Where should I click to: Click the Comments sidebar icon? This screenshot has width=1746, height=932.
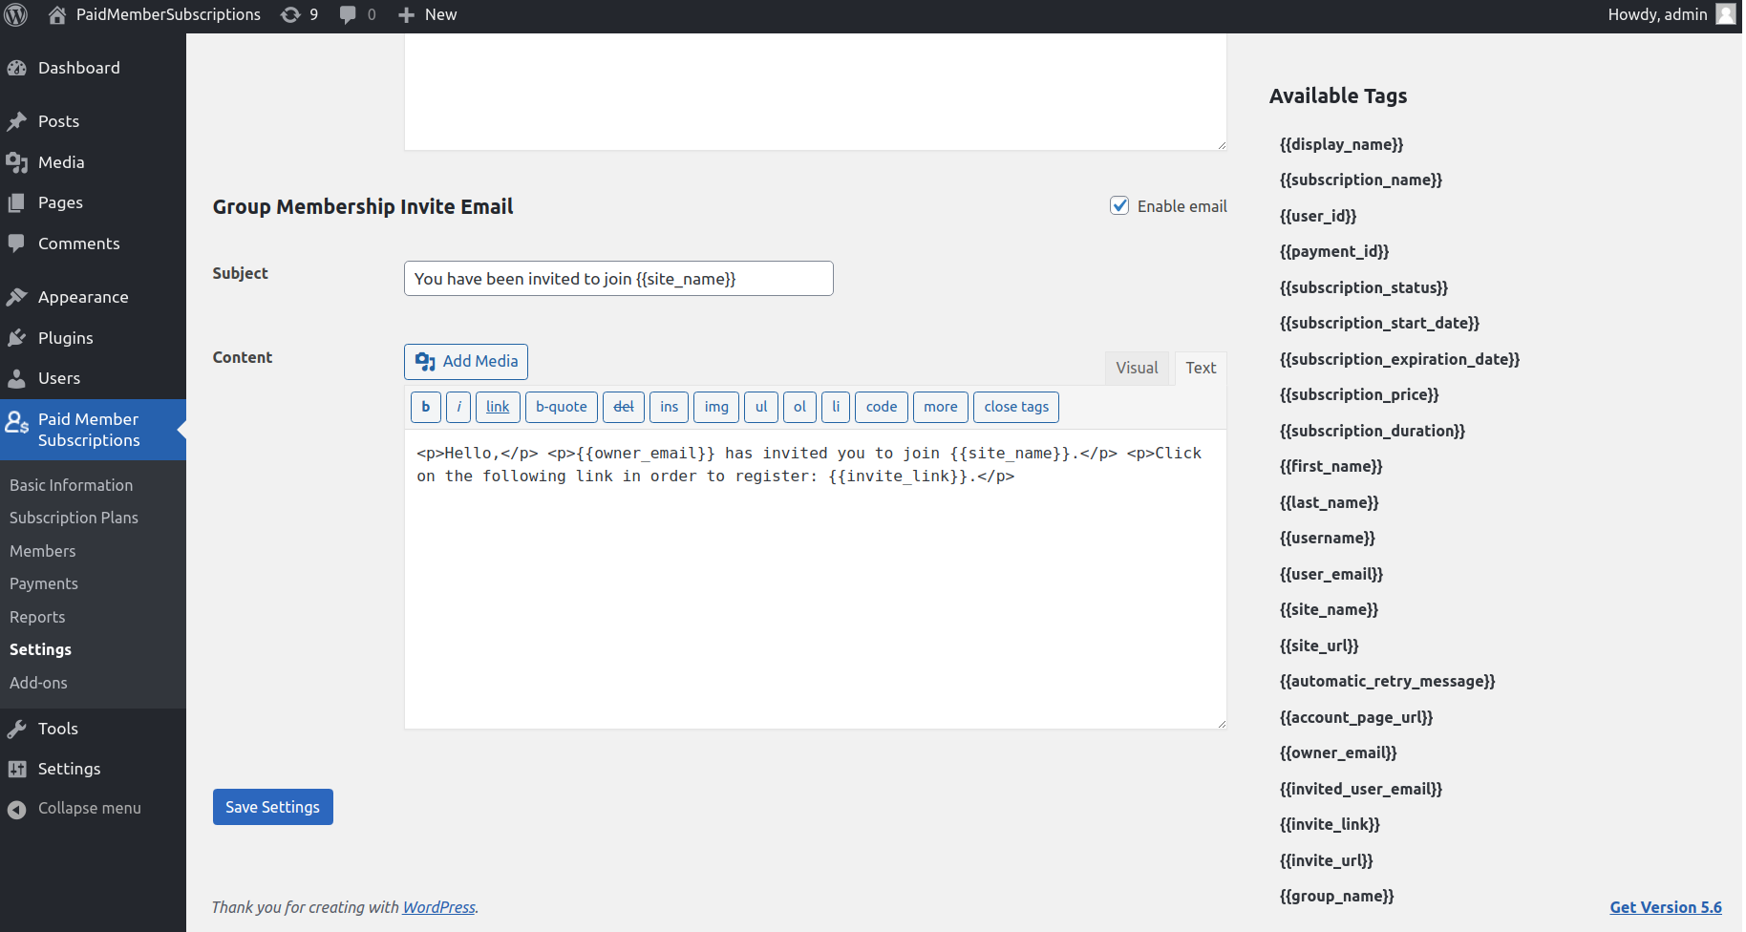tap(17, 244)
